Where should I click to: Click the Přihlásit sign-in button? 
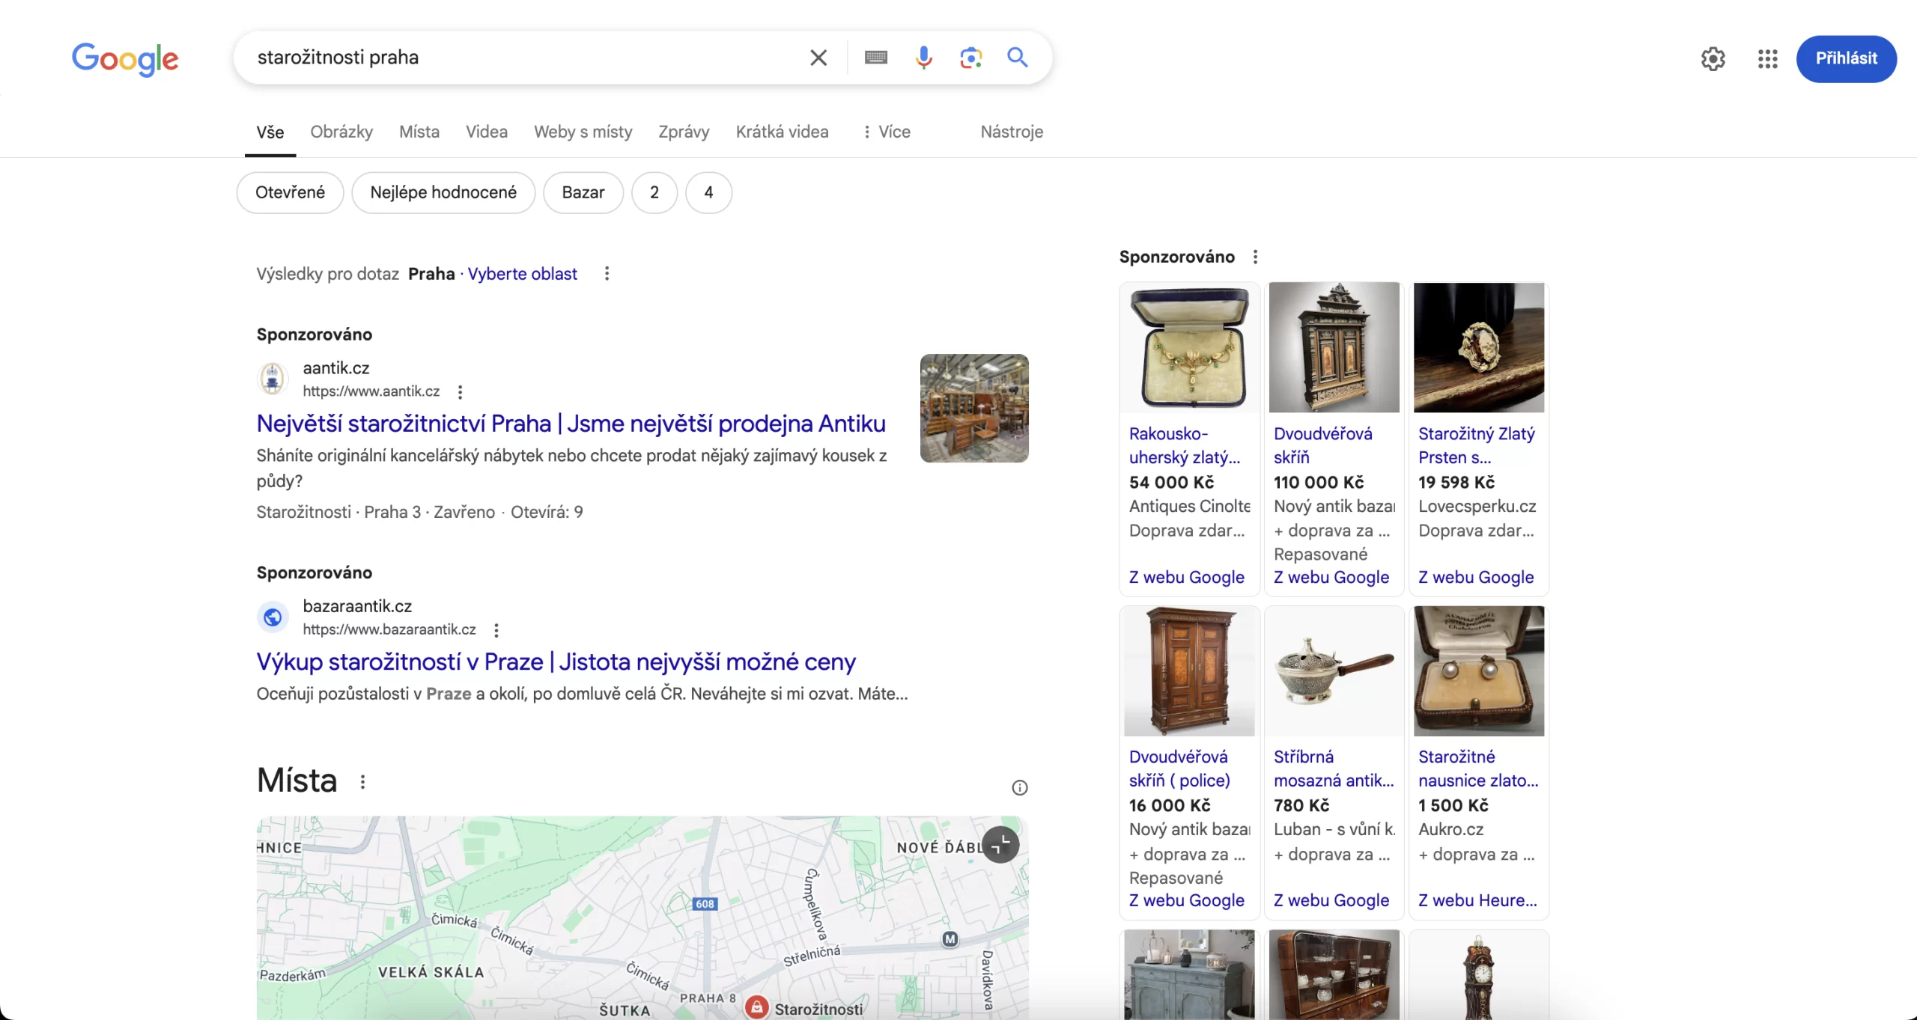1846,58
